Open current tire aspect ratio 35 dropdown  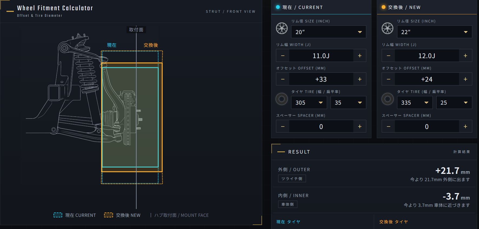(x=348, y=103)
